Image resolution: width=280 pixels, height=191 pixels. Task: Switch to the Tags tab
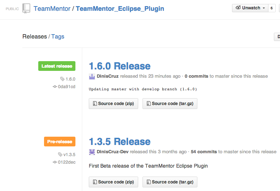[x=58, y=36]
